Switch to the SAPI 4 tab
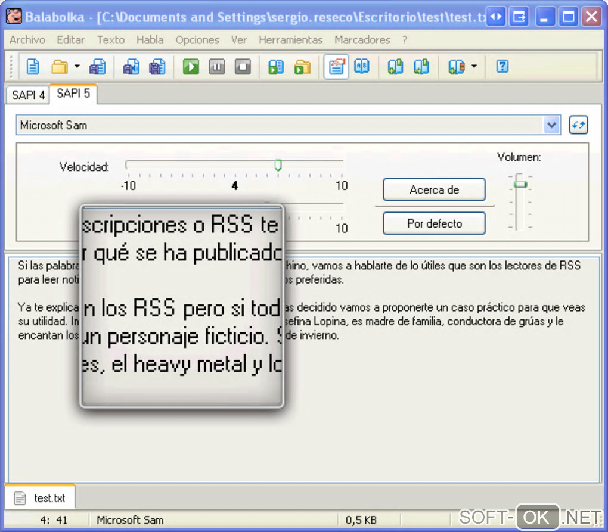 [28, 95]
